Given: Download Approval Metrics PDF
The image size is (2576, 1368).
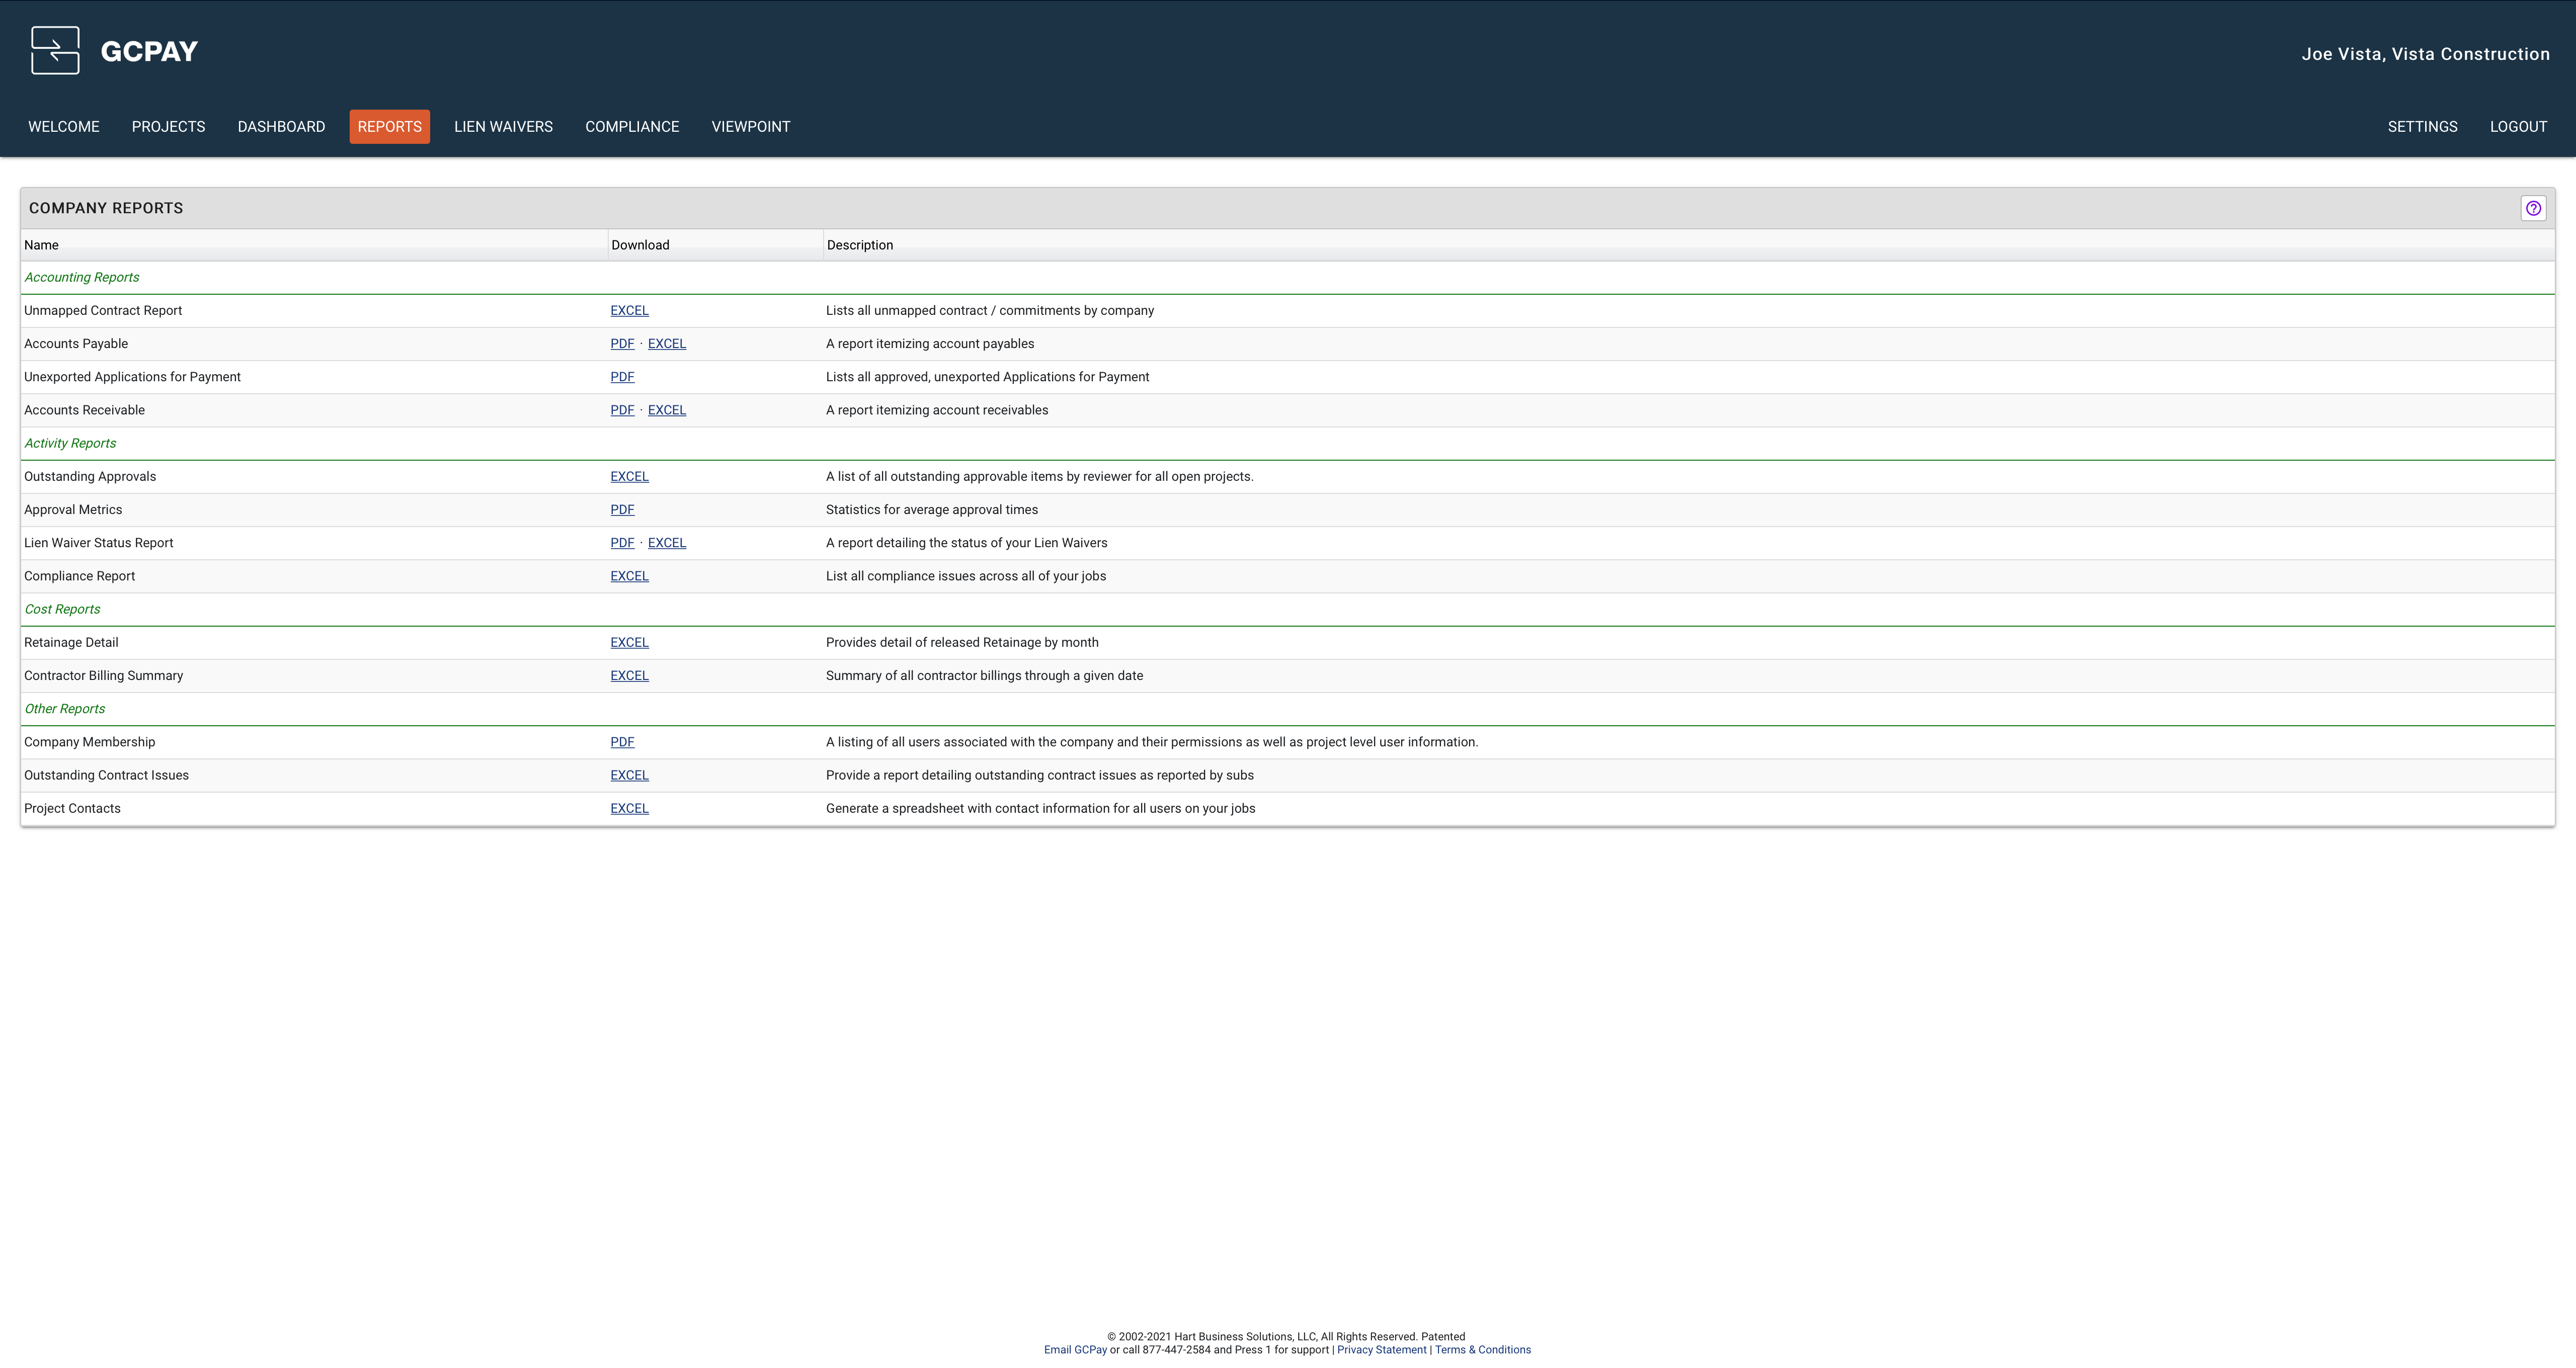Looking at the screenshot, I should pos(622,510).
